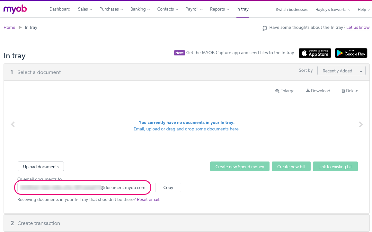The height and width of the screenshot is (232, 372).
Task: Open the Sort by Recently Added dropdown
Action: [341, 71]
